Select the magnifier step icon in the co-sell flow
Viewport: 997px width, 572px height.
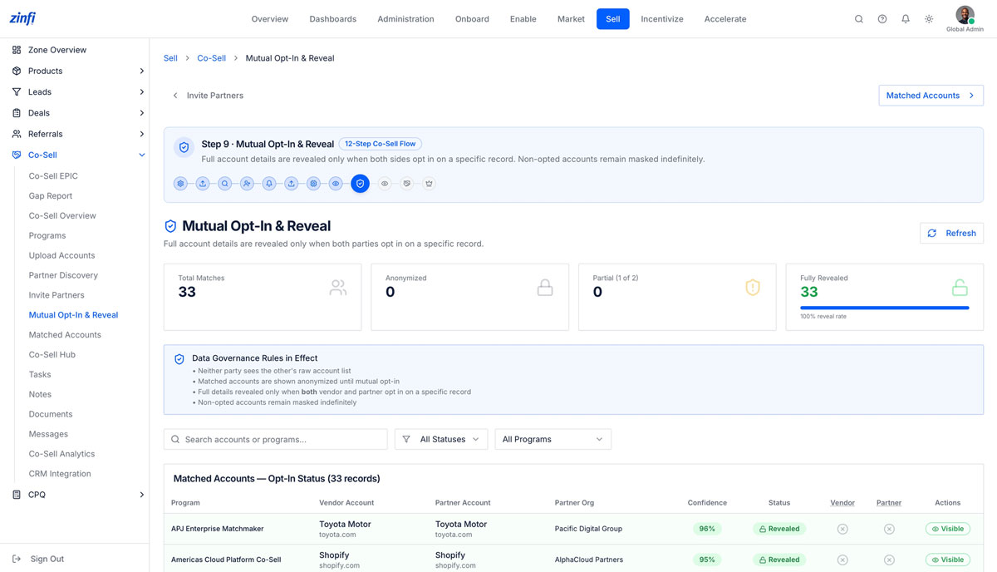[x=224, y=184]
